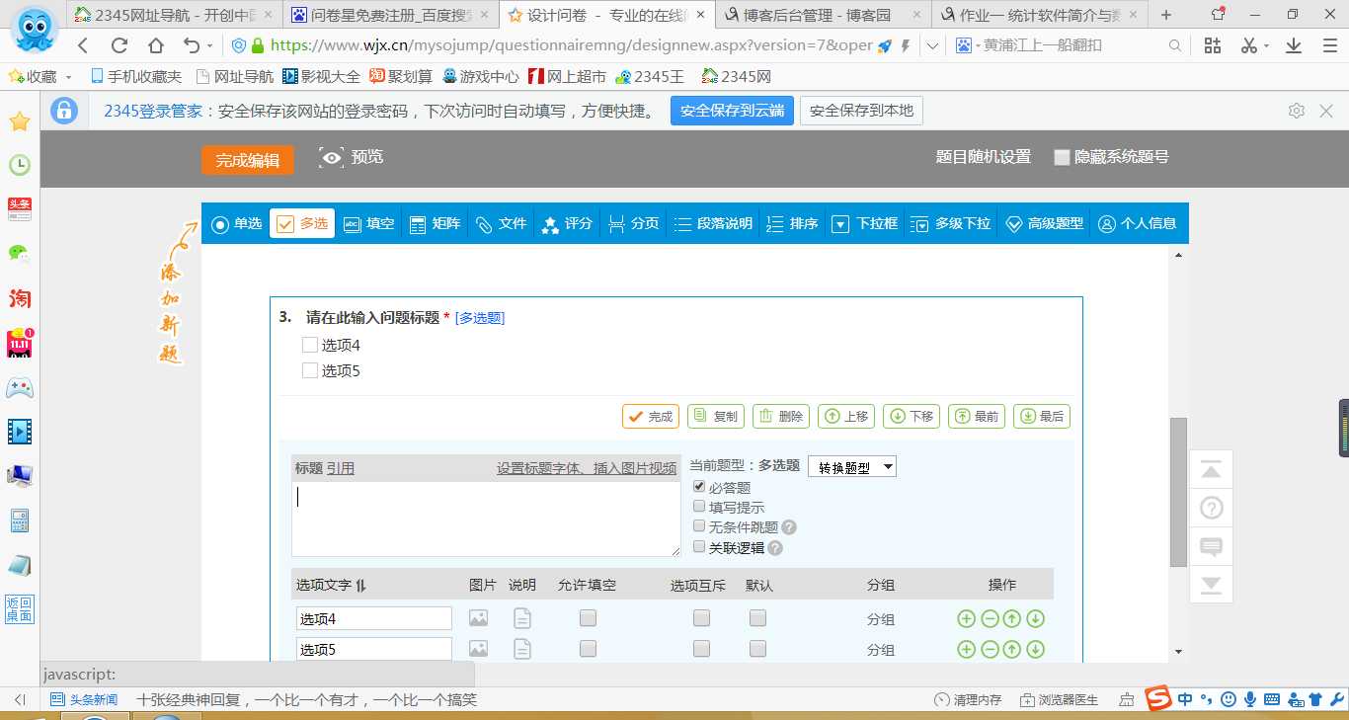The height and width of the screenshot is (720, 1349).
Task: Click the question title text area
Action: click(486, 520)
